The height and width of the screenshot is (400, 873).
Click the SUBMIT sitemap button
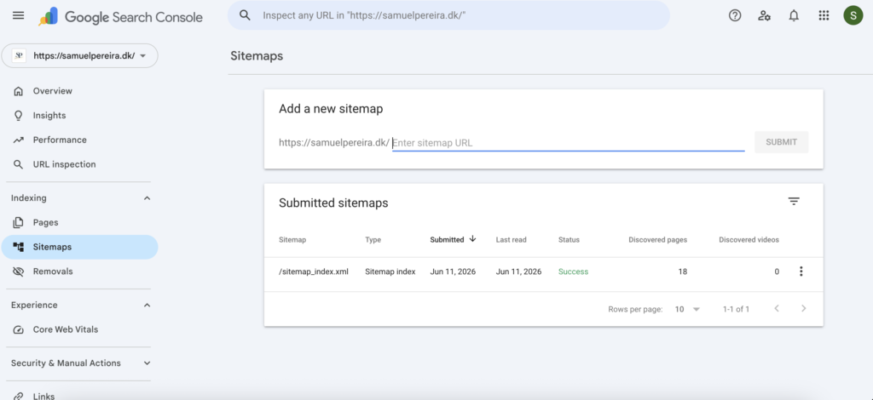(781, 141)
